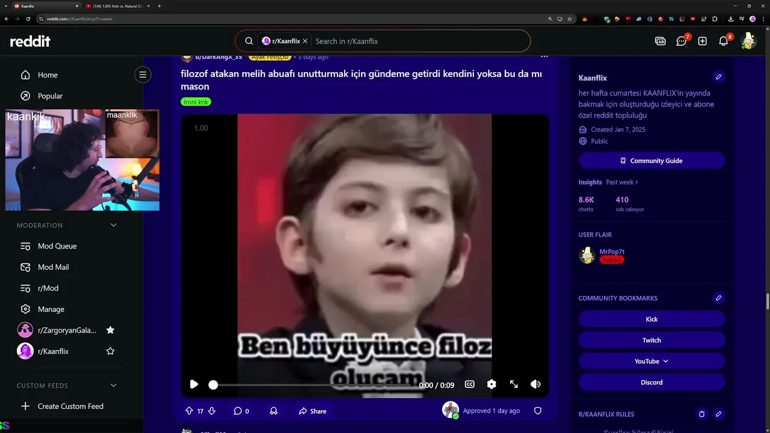The width and height of the screenshot is (770, 433).
Task: Click the İroni knk flair tag
Action: pyautogui.click(x=196, y=102)
